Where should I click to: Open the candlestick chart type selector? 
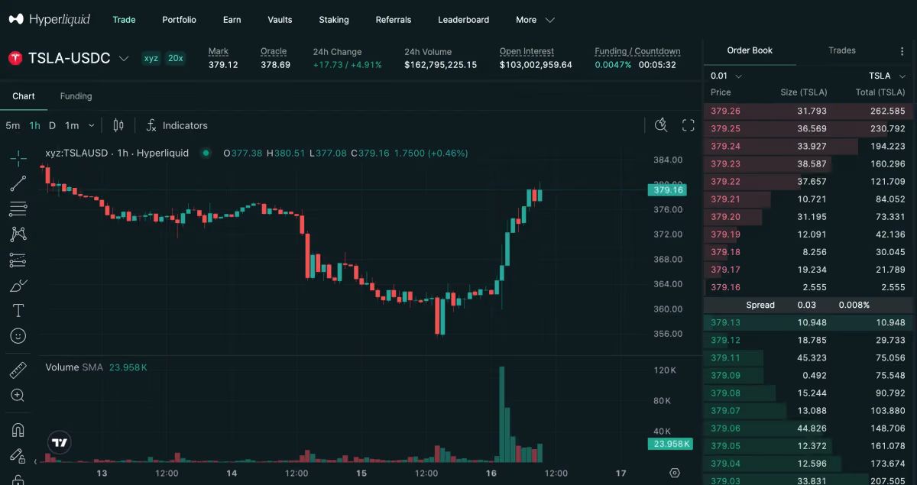[118, 125]
